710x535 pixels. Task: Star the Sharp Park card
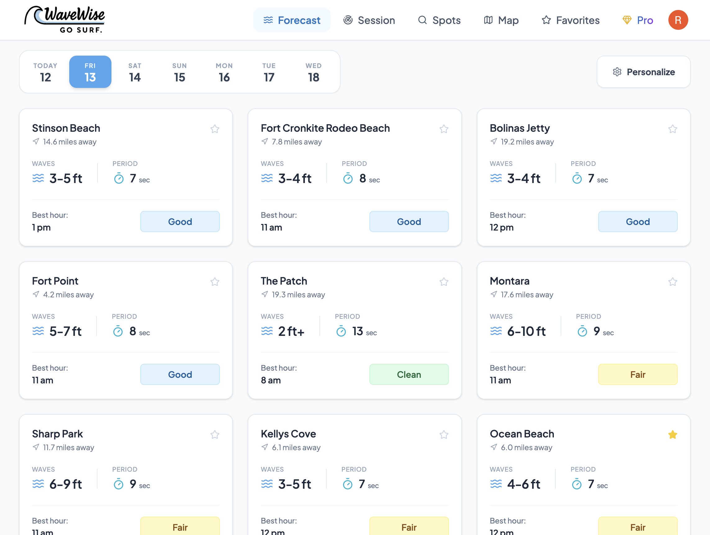coord(215,434)
